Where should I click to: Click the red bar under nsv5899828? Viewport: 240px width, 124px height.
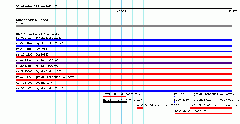coord(115,97)
